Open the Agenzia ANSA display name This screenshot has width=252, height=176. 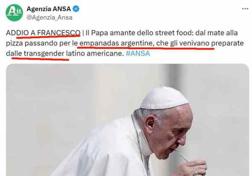click(49, 9)
